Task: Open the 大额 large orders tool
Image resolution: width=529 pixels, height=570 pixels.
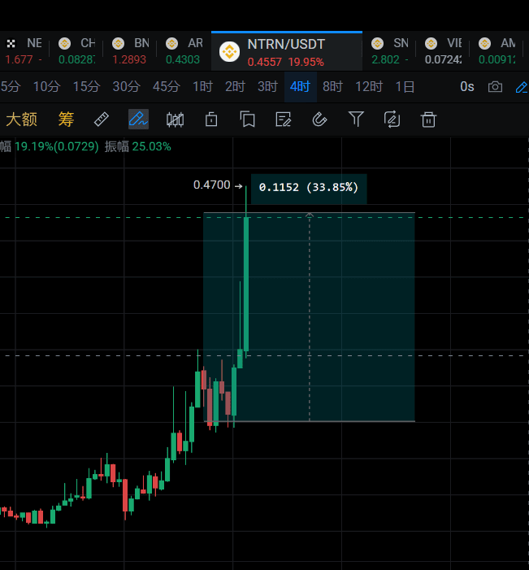Action: [x=21, y=120]
